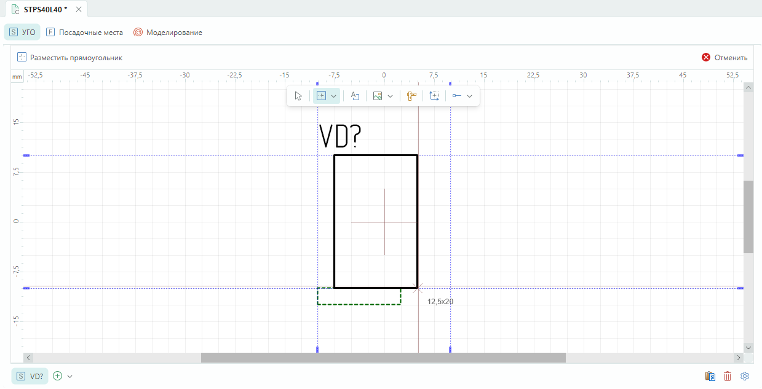Select the VD? symbol tab at bottom
762x389 pixels.
(x=30, y=376)
